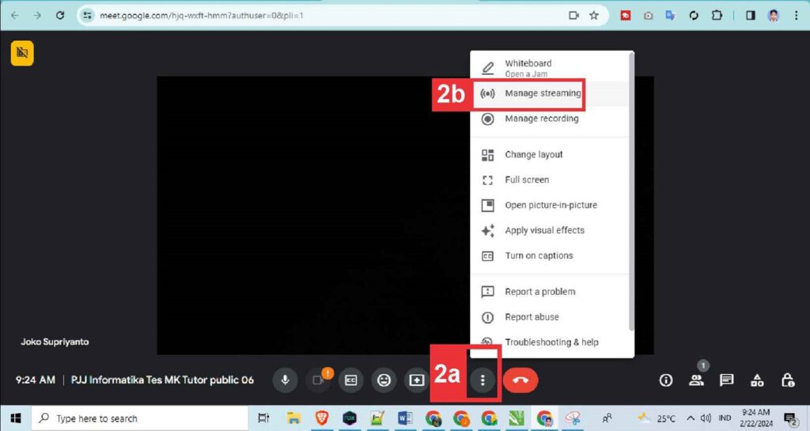Screen dimensions: 810x431
Task: Click the Present now screen share icon
Action: (x=416, y=380)
